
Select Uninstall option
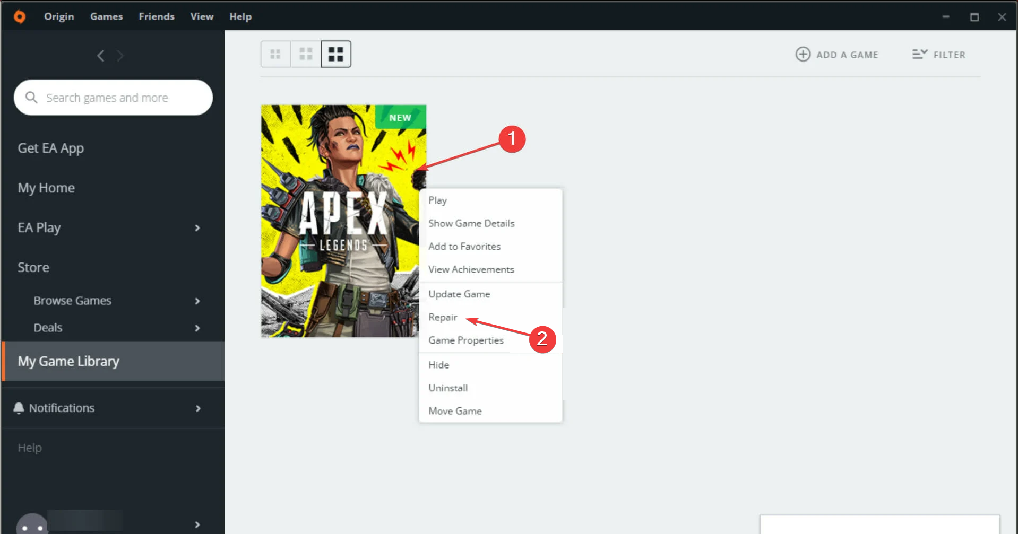(490, 388)
